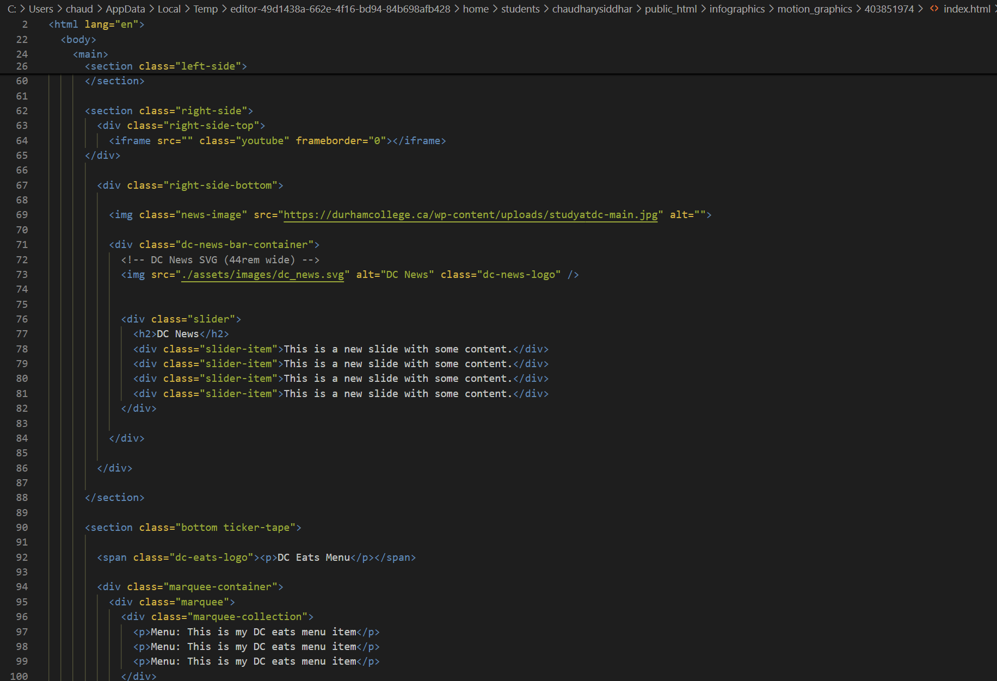Click the students breadcrumb segment
Viewport: 997px width, 681px height.
coord(520,9)
